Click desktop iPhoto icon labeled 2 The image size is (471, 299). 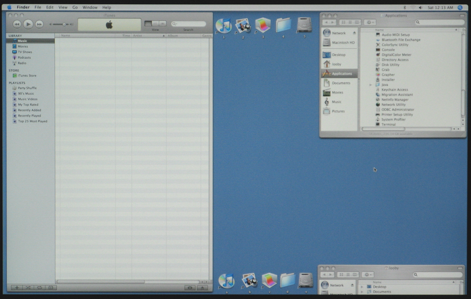(x=243, y=25)
